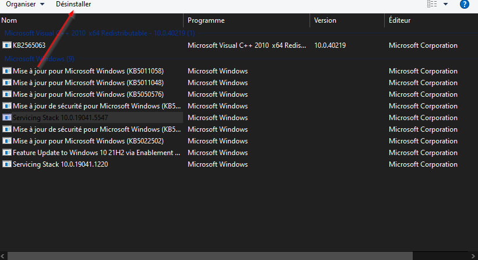This screenshot has width=478, height=260.
Task: Click the icon beside KB5011048 update
Action: (7, 83)
